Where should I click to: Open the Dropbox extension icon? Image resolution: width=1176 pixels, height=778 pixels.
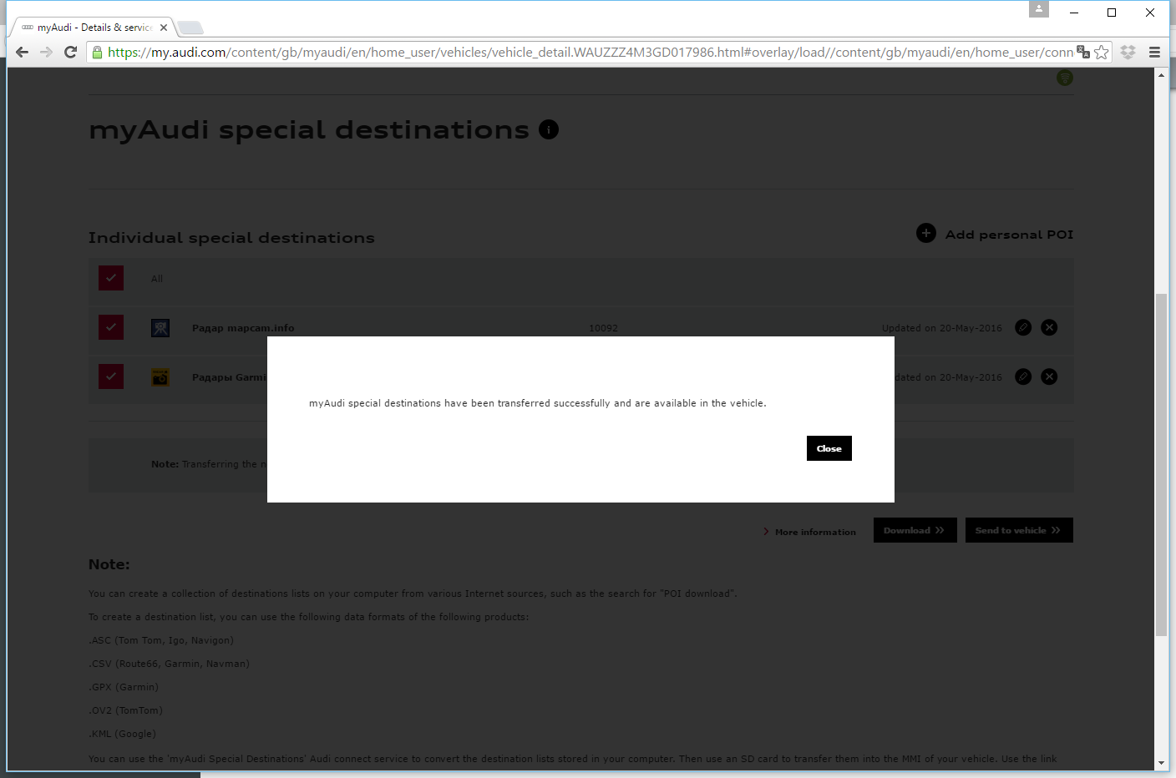(1128, 52)
